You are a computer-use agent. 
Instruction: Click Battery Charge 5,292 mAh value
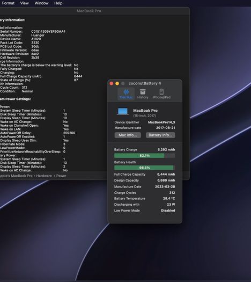coord(166,150)
